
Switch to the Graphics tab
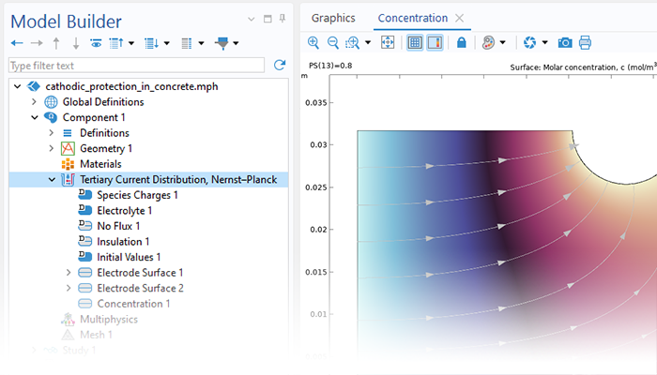(333, 18)
